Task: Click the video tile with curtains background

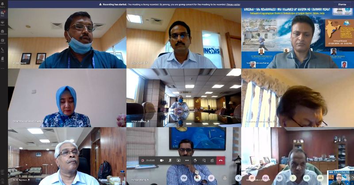Action: point(298,98)
